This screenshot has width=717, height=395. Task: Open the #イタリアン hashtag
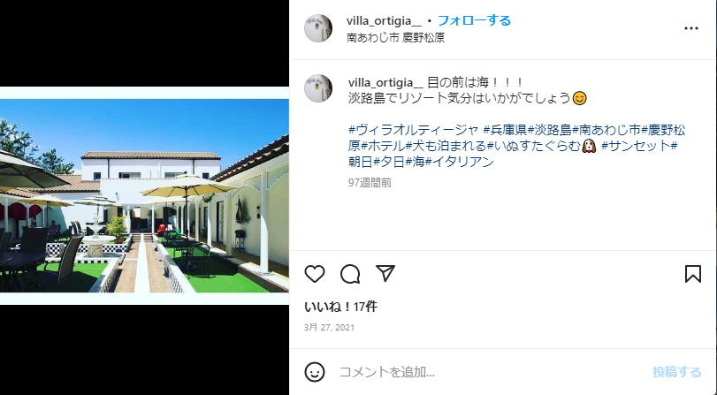pyautogui.click(x=460, y=162)
